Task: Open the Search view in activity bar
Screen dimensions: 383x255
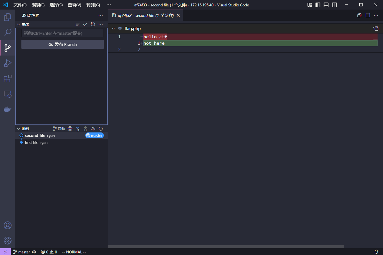Action: [8, 33]
